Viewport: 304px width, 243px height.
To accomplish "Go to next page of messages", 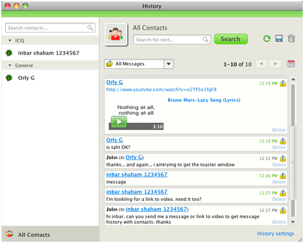I will tap(275, 64).
